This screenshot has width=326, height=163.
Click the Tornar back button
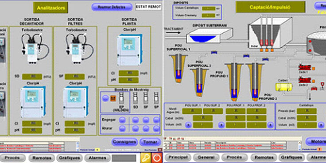150,142
